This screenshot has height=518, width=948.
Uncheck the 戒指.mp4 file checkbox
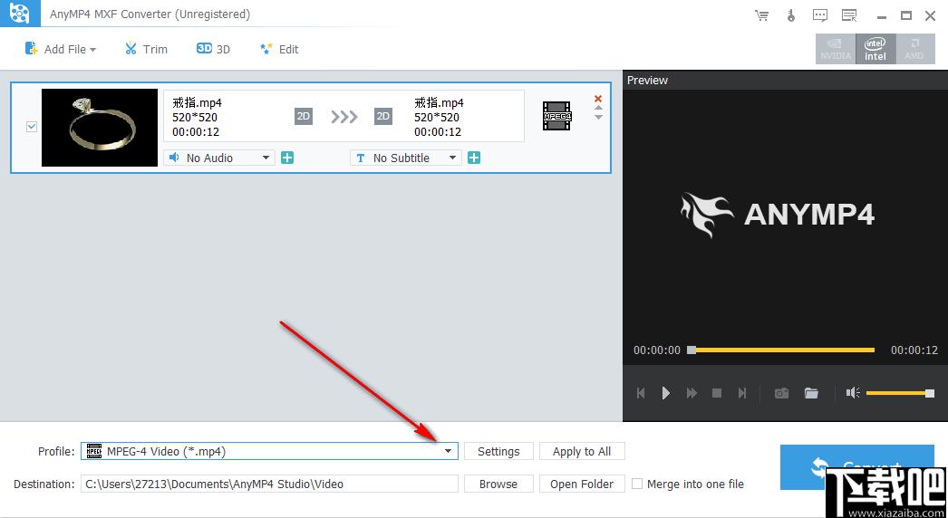(32, 127)
